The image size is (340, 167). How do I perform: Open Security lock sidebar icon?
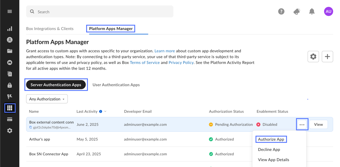tap(10, 85)
